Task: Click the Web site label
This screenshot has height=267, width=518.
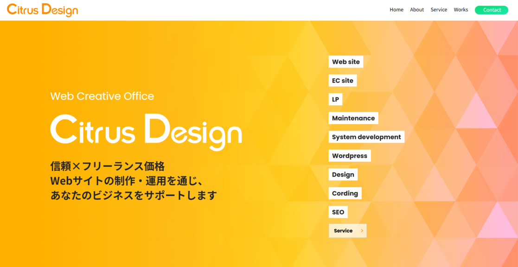Action: point(345,62)
